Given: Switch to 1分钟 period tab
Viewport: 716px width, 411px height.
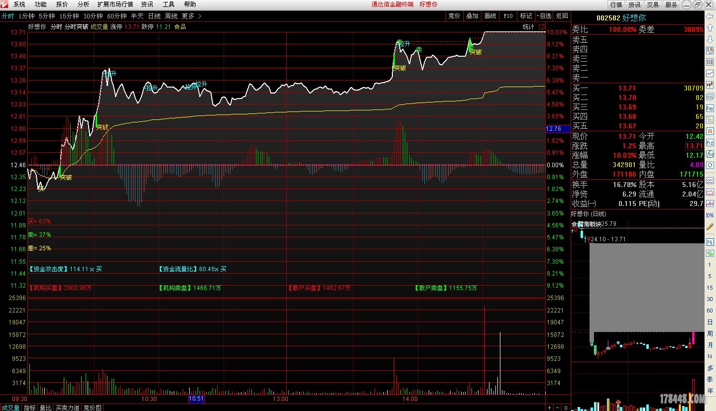Looking at the screenshot, I should click(x=26, y=16).
